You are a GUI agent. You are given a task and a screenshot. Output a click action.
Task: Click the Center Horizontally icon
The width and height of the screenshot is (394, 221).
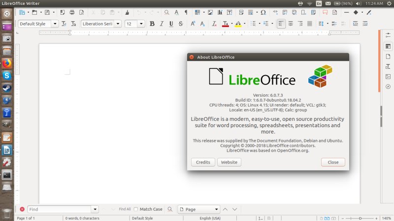(x=291, y=24)
